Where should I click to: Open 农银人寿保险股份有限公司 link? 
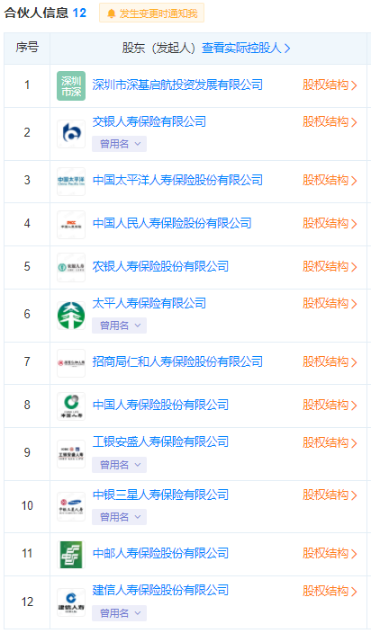click(160, 266)
